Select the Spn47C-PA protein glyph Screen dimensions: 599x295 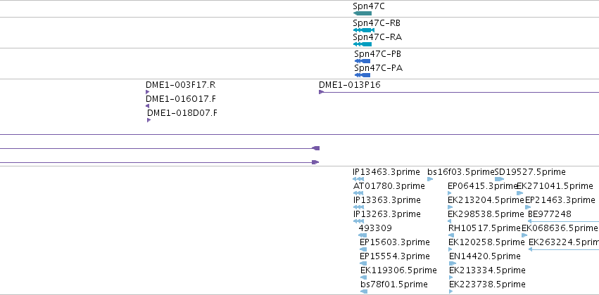pos(362,75)
